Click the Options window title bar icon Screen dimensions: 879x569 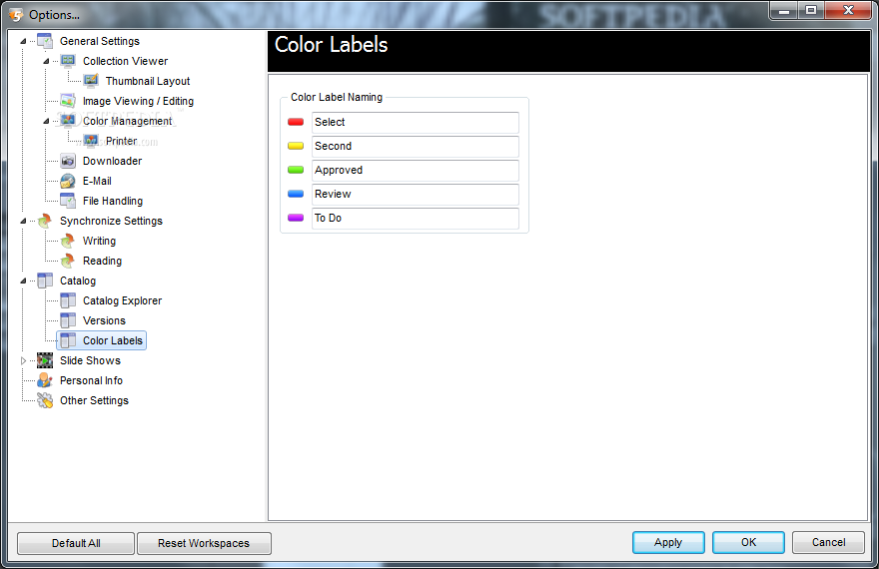[x=16, y=15]
